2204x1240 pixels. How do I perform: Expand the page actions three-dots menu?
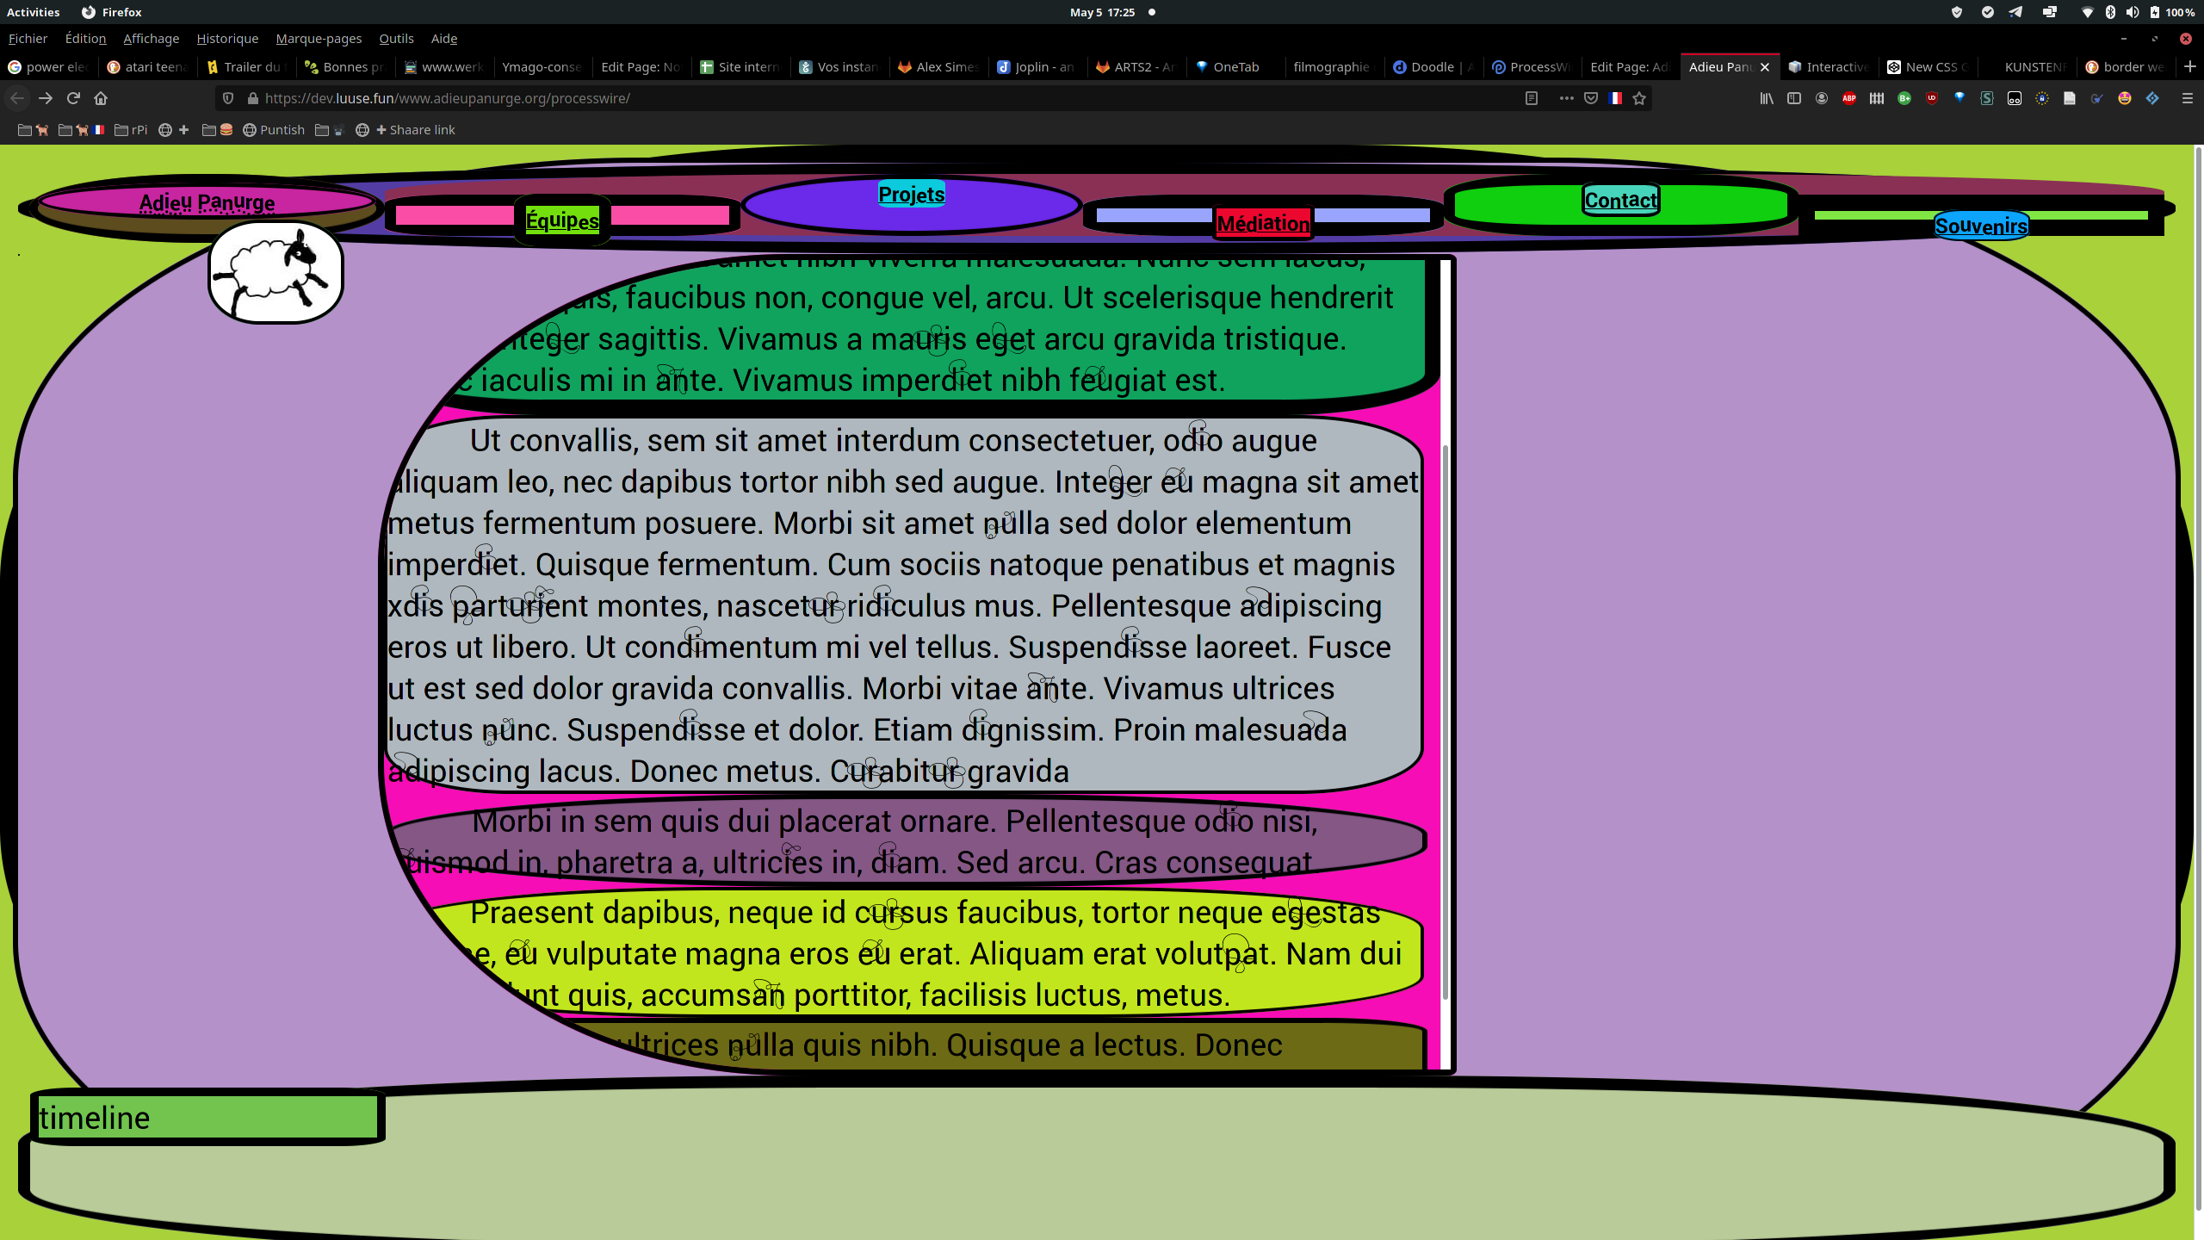point(1566,98)
